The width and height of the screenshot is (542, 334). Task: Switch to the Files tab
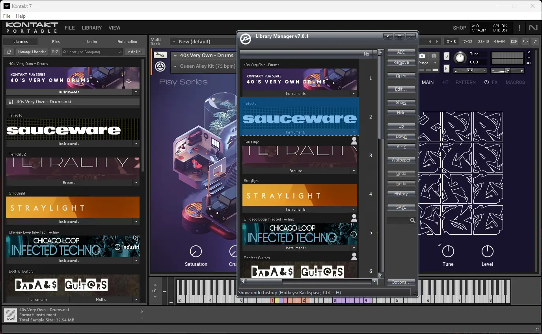tap(55, 41)
